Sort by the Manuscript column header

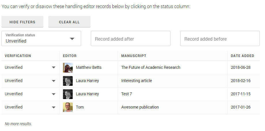point(134,56)
